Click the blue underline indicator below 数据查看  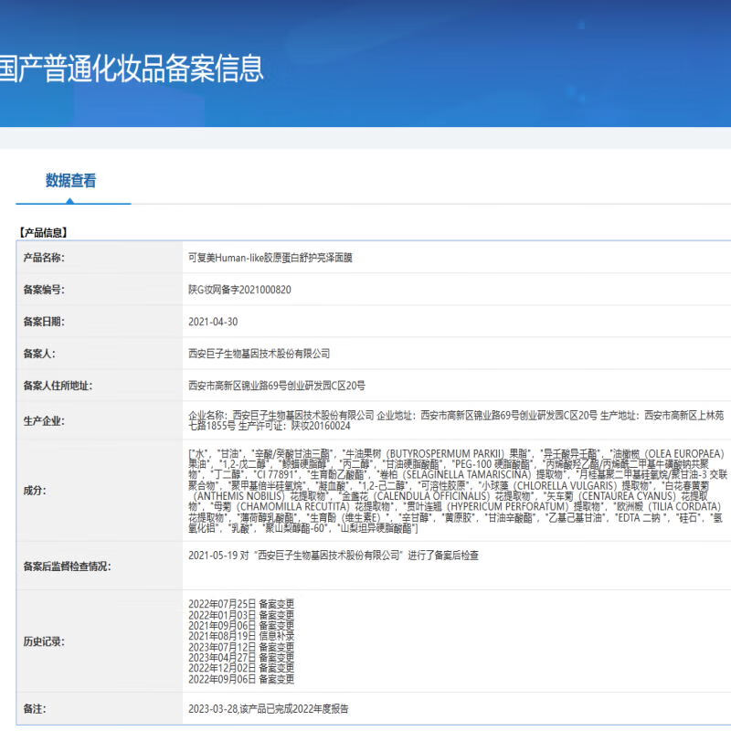click(x=72, y=204)
